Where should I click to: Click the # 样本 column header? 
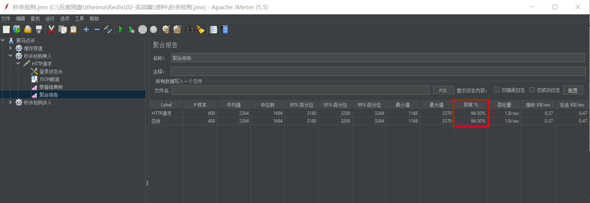coord(200,105)
